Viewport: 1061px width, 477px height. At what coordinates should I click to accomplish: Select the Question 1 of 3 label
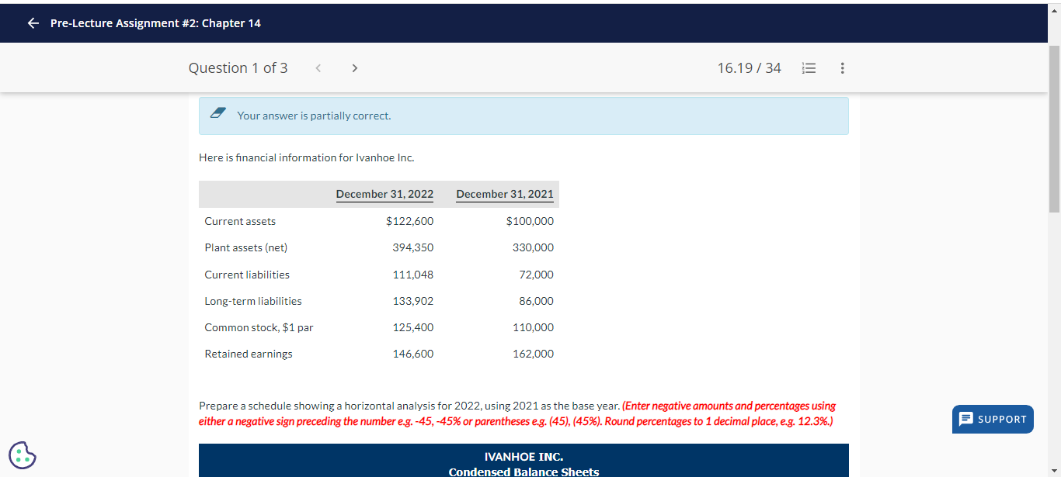238,67
